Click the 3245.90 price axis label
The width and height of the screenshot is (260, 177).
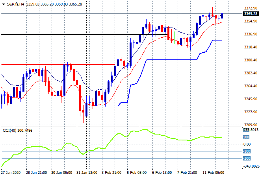(x=251, y=99)
